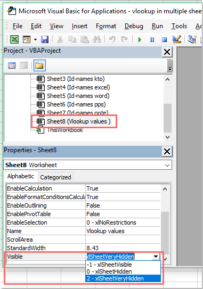Click the Save icon in toolbar
The height and width of the screenshot is (289, 203).
click(x=44, y=39)
